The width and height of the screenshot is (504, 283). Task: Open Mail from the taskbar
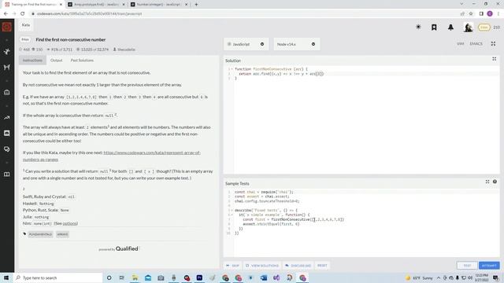coord(148,277)
